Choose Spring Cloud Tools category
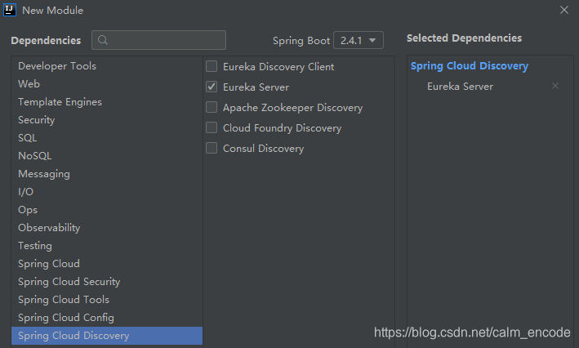The width and height of the screenshot is (579, 348). pyautogui.click(x=107, y=300)
